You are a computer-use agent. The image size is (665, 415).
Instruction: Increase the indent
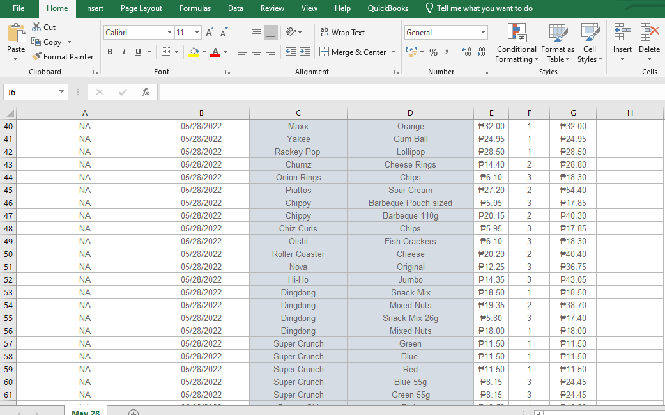click(x=305, y=52)
